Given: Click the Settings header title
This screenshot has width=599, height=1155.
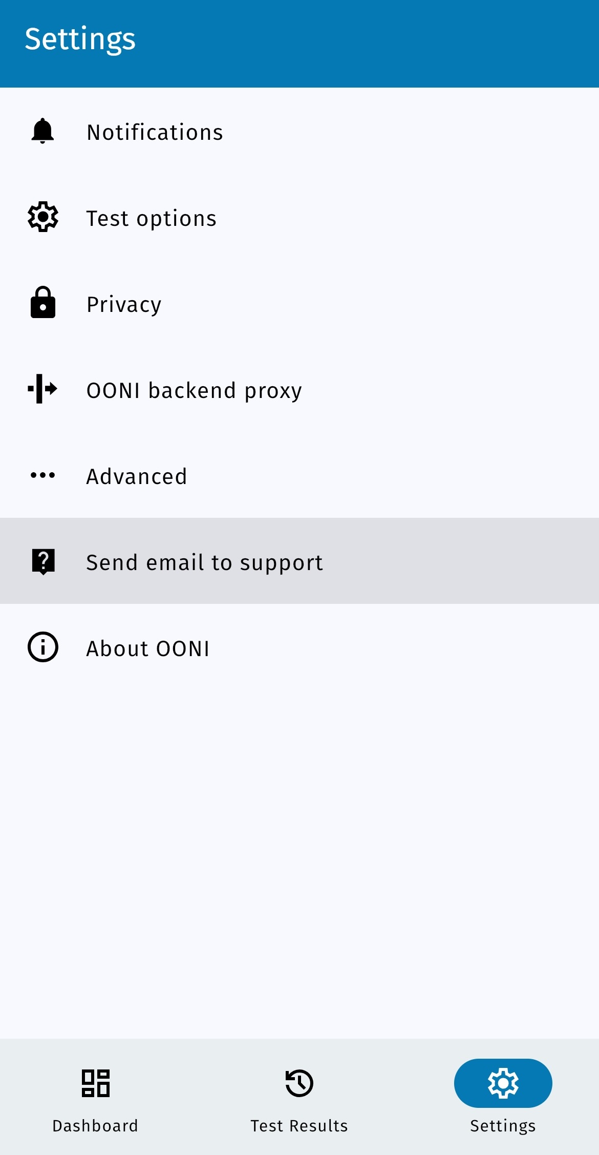Looking at the screenshot, I should pyautogui.click(x=80, y=39).
